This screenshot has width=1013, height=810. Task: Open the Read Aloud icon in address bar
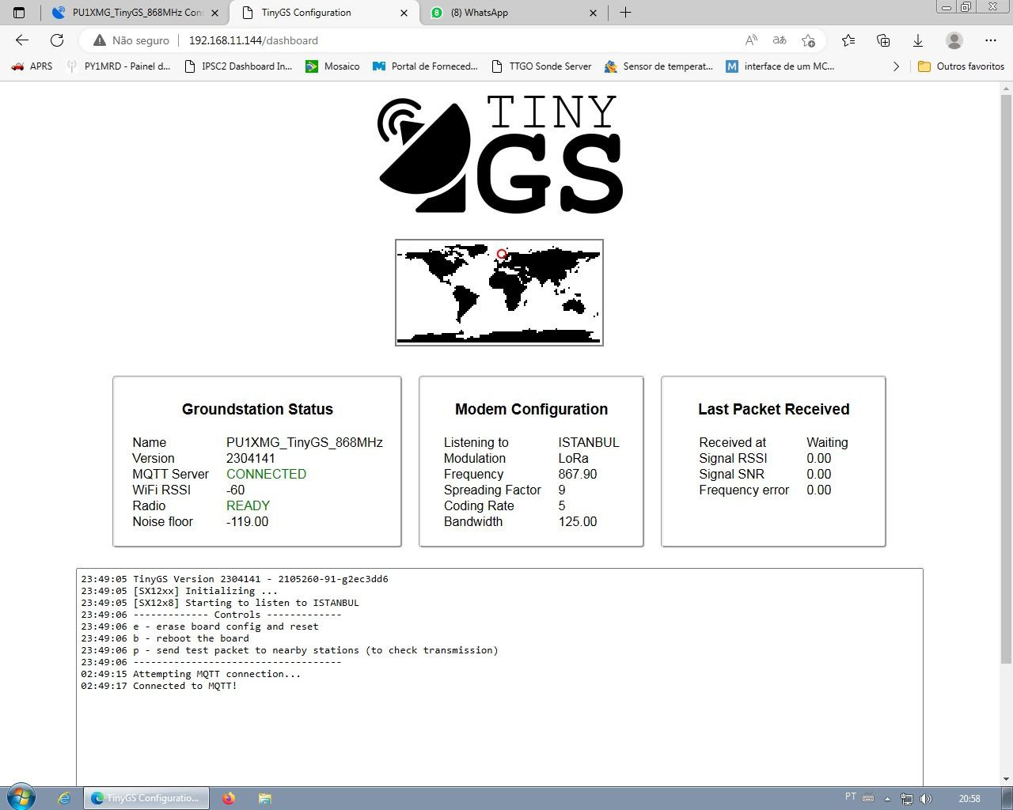[751, 40]
